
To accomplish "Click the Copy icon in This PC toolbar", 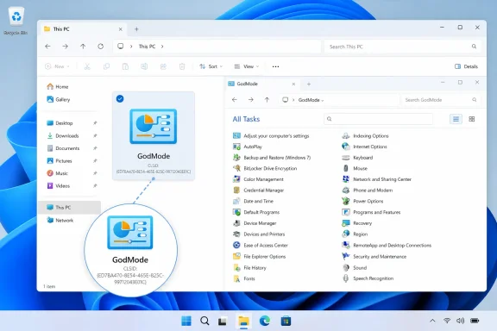I will point(106,66).
